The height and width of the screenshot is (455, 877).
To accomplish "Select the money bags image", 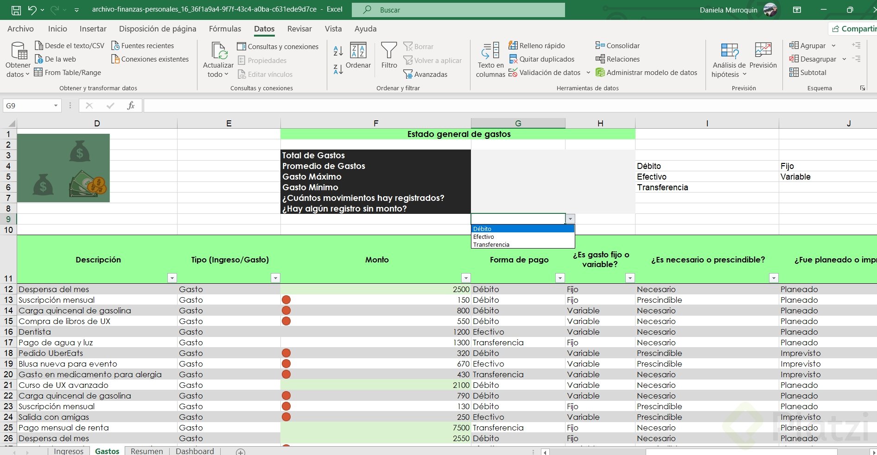I will [64, 168].
